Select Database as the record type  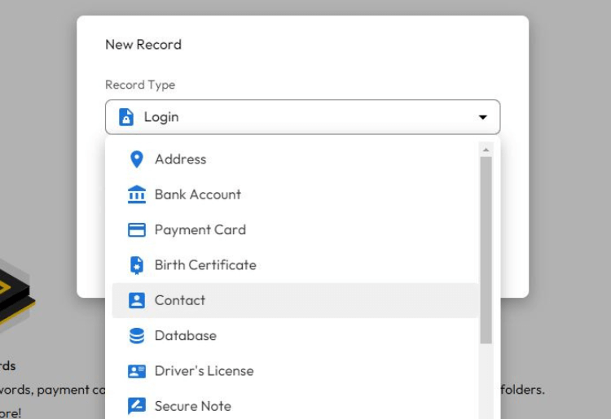tap(185, 336)
